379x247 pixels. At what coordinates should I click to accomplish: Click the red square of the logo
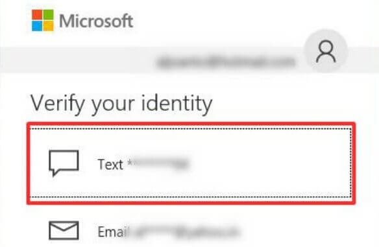pos(37,15)
